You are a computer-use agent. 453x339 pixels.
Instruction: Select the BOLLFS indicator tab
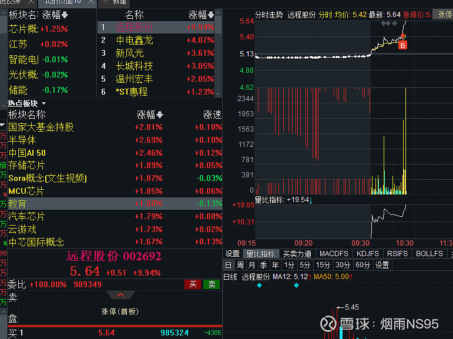click(x=429, y=254)
